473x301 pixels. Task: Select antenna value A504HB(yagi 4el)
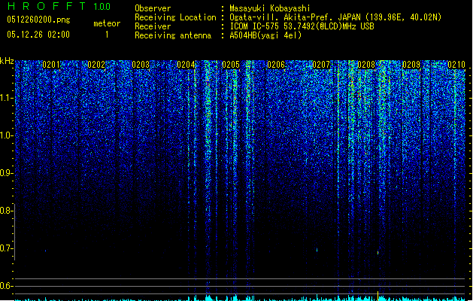265,35
